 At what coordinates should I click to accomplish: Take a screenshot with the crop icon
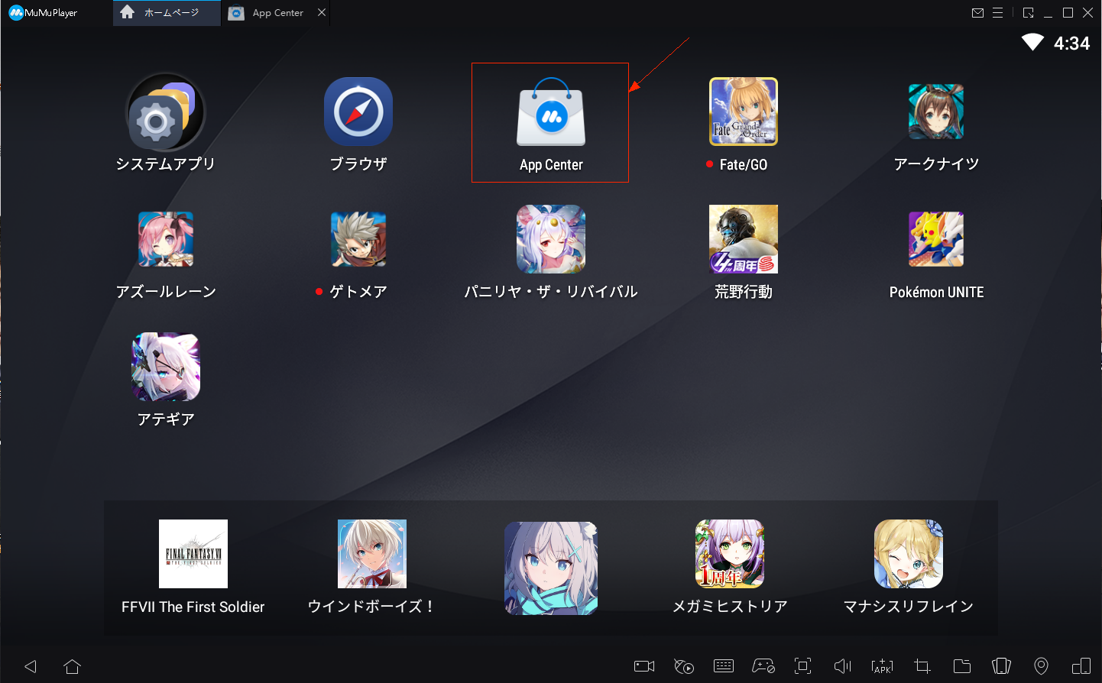point(922,666)
